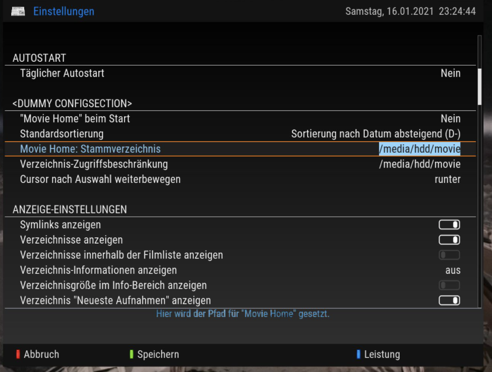
Task: Click the Leistung label
Action: point(382,355)
